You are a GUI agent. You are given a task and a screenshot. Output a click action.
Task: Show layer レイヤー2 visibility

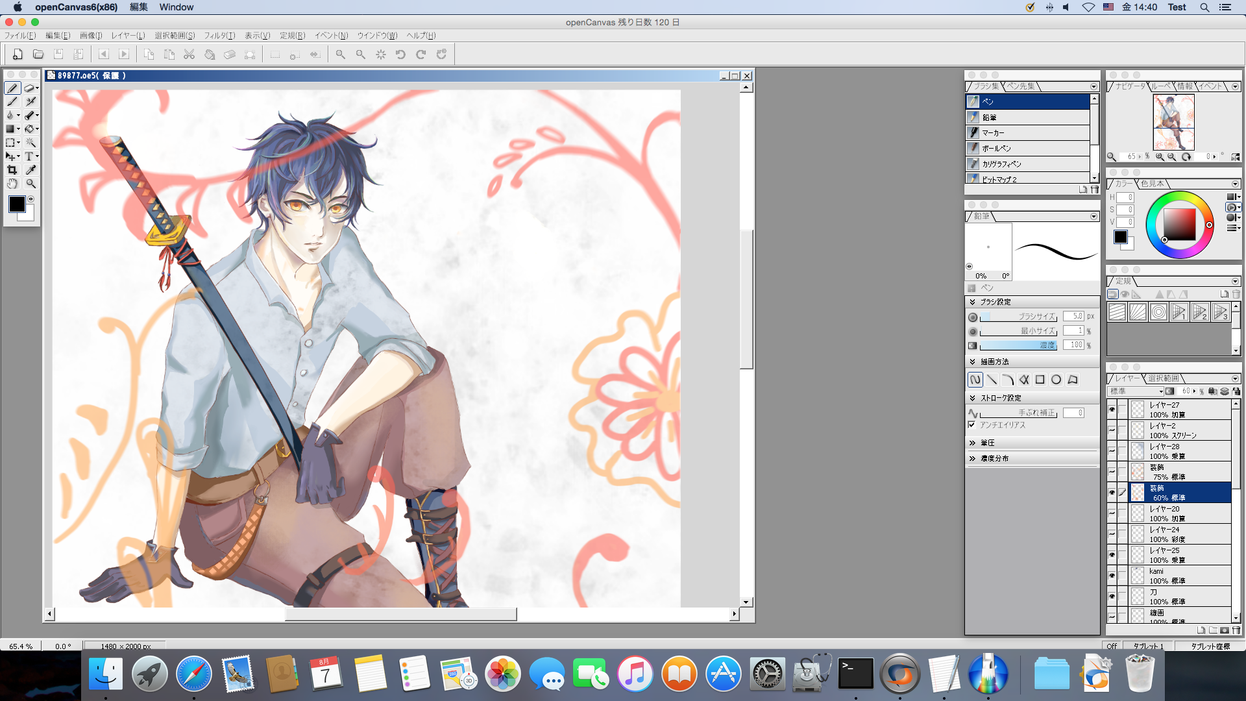pos(1112,430)
